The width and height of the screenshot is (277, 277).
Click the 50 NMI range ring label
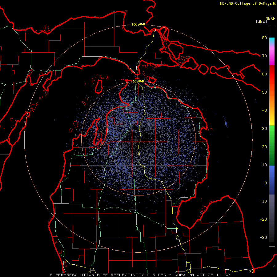click(x=138, y=82)
